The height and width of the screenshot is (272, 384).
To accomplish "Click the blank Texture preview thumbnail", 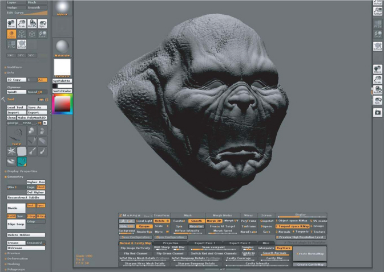I will tap(62, 68).
